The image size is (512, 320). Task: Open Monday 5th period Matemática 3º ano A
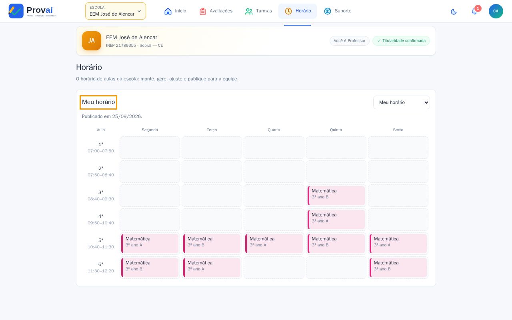(x=150, y=244)
